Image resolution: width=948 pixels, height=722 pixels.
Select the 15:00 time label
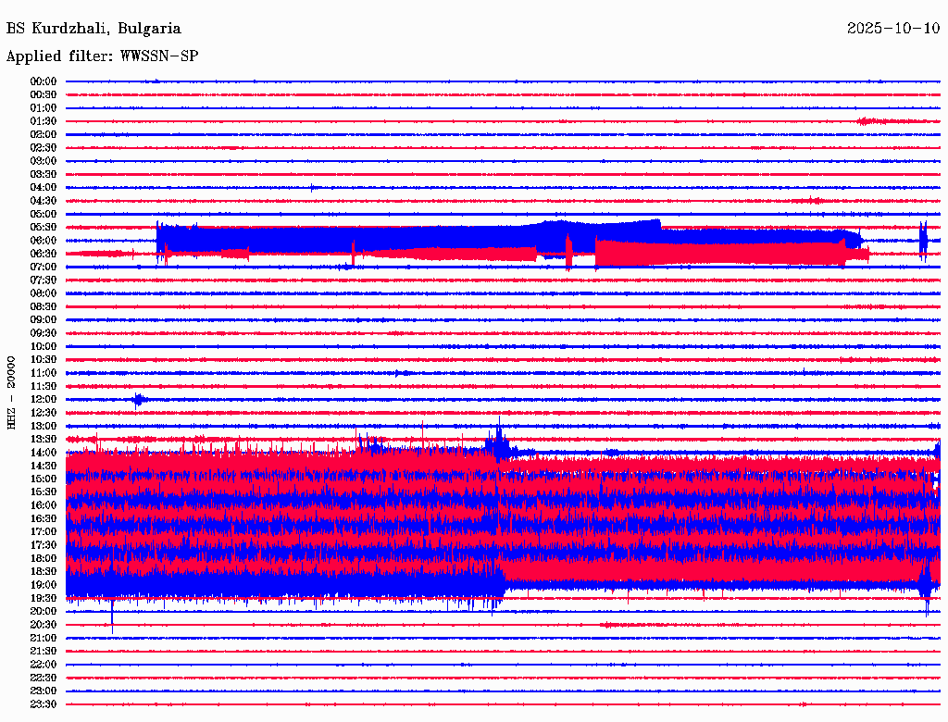click(44, 479)
